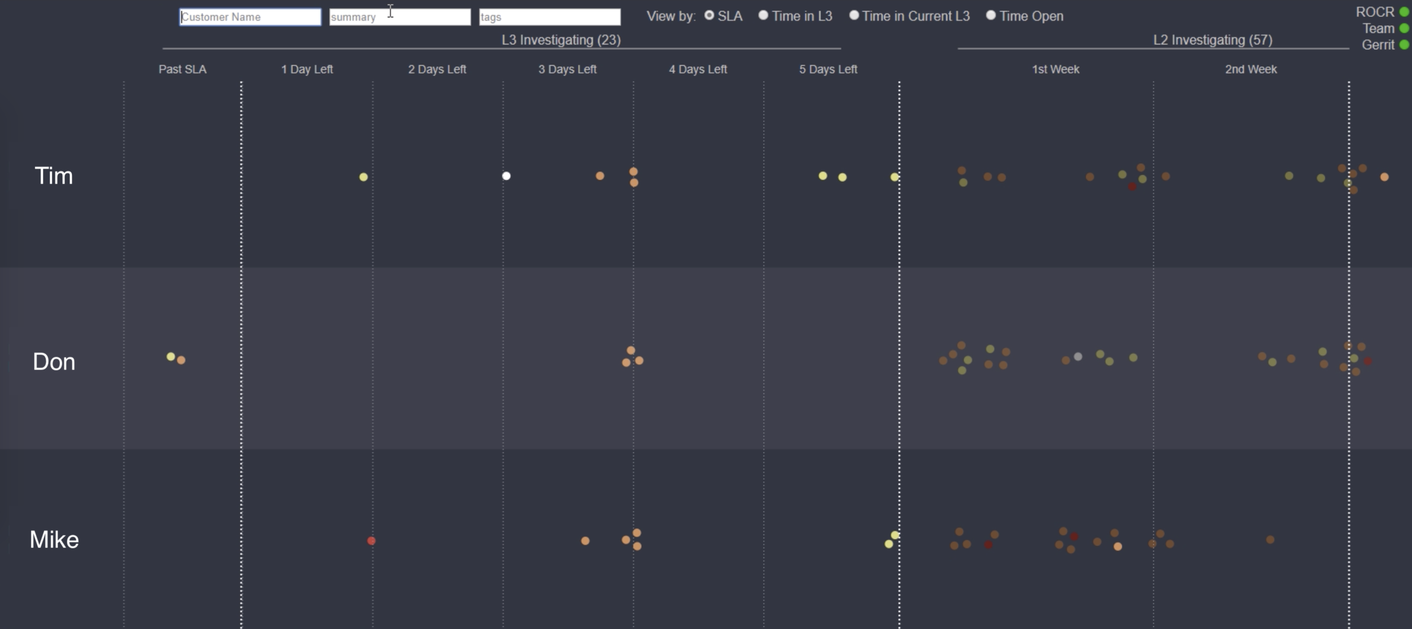Screen dimensions: 1412x629
Task: Click the L3 Investigating (23) header
Action: click(x=561, y=40)
